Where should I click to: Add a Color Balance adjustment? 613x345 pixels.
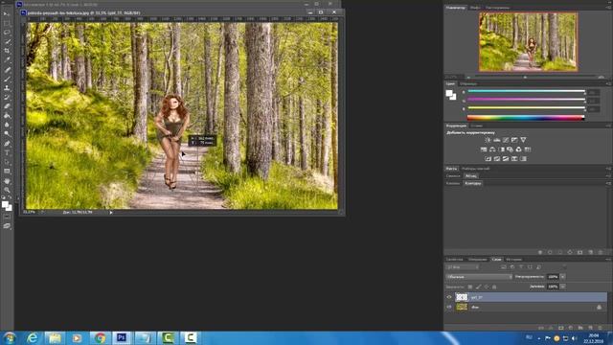[492, 149]
